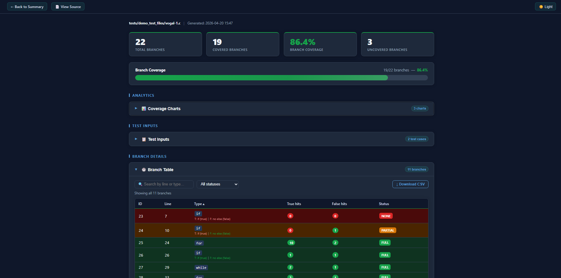Click the search by line or type field
The height and width of the screenshot is (278, 561).
point(164,184)
